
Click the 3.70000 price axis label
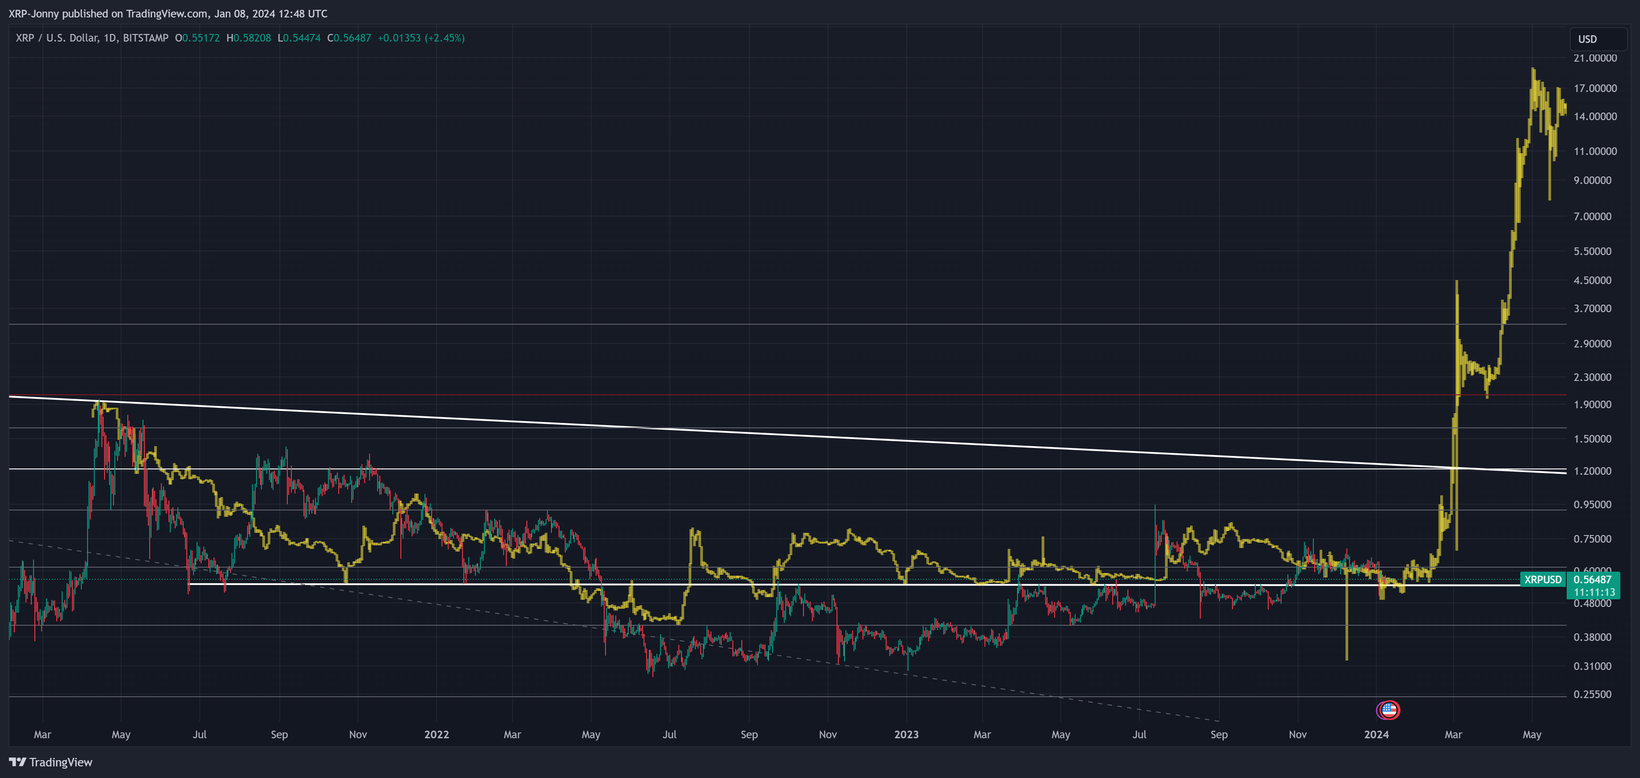pos(1592,309)
